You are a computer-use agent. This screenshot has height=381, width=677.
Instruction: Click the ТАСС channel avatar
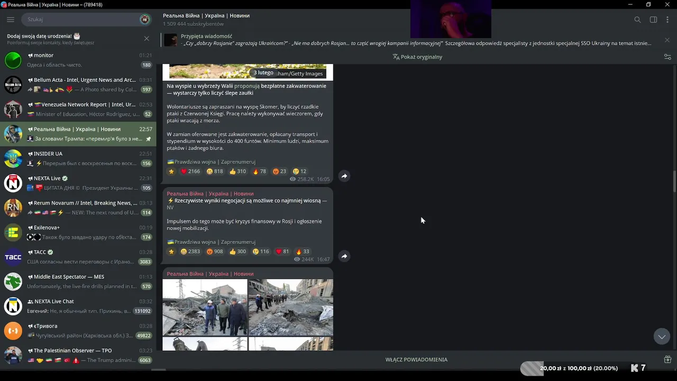[x=13, y=257]
